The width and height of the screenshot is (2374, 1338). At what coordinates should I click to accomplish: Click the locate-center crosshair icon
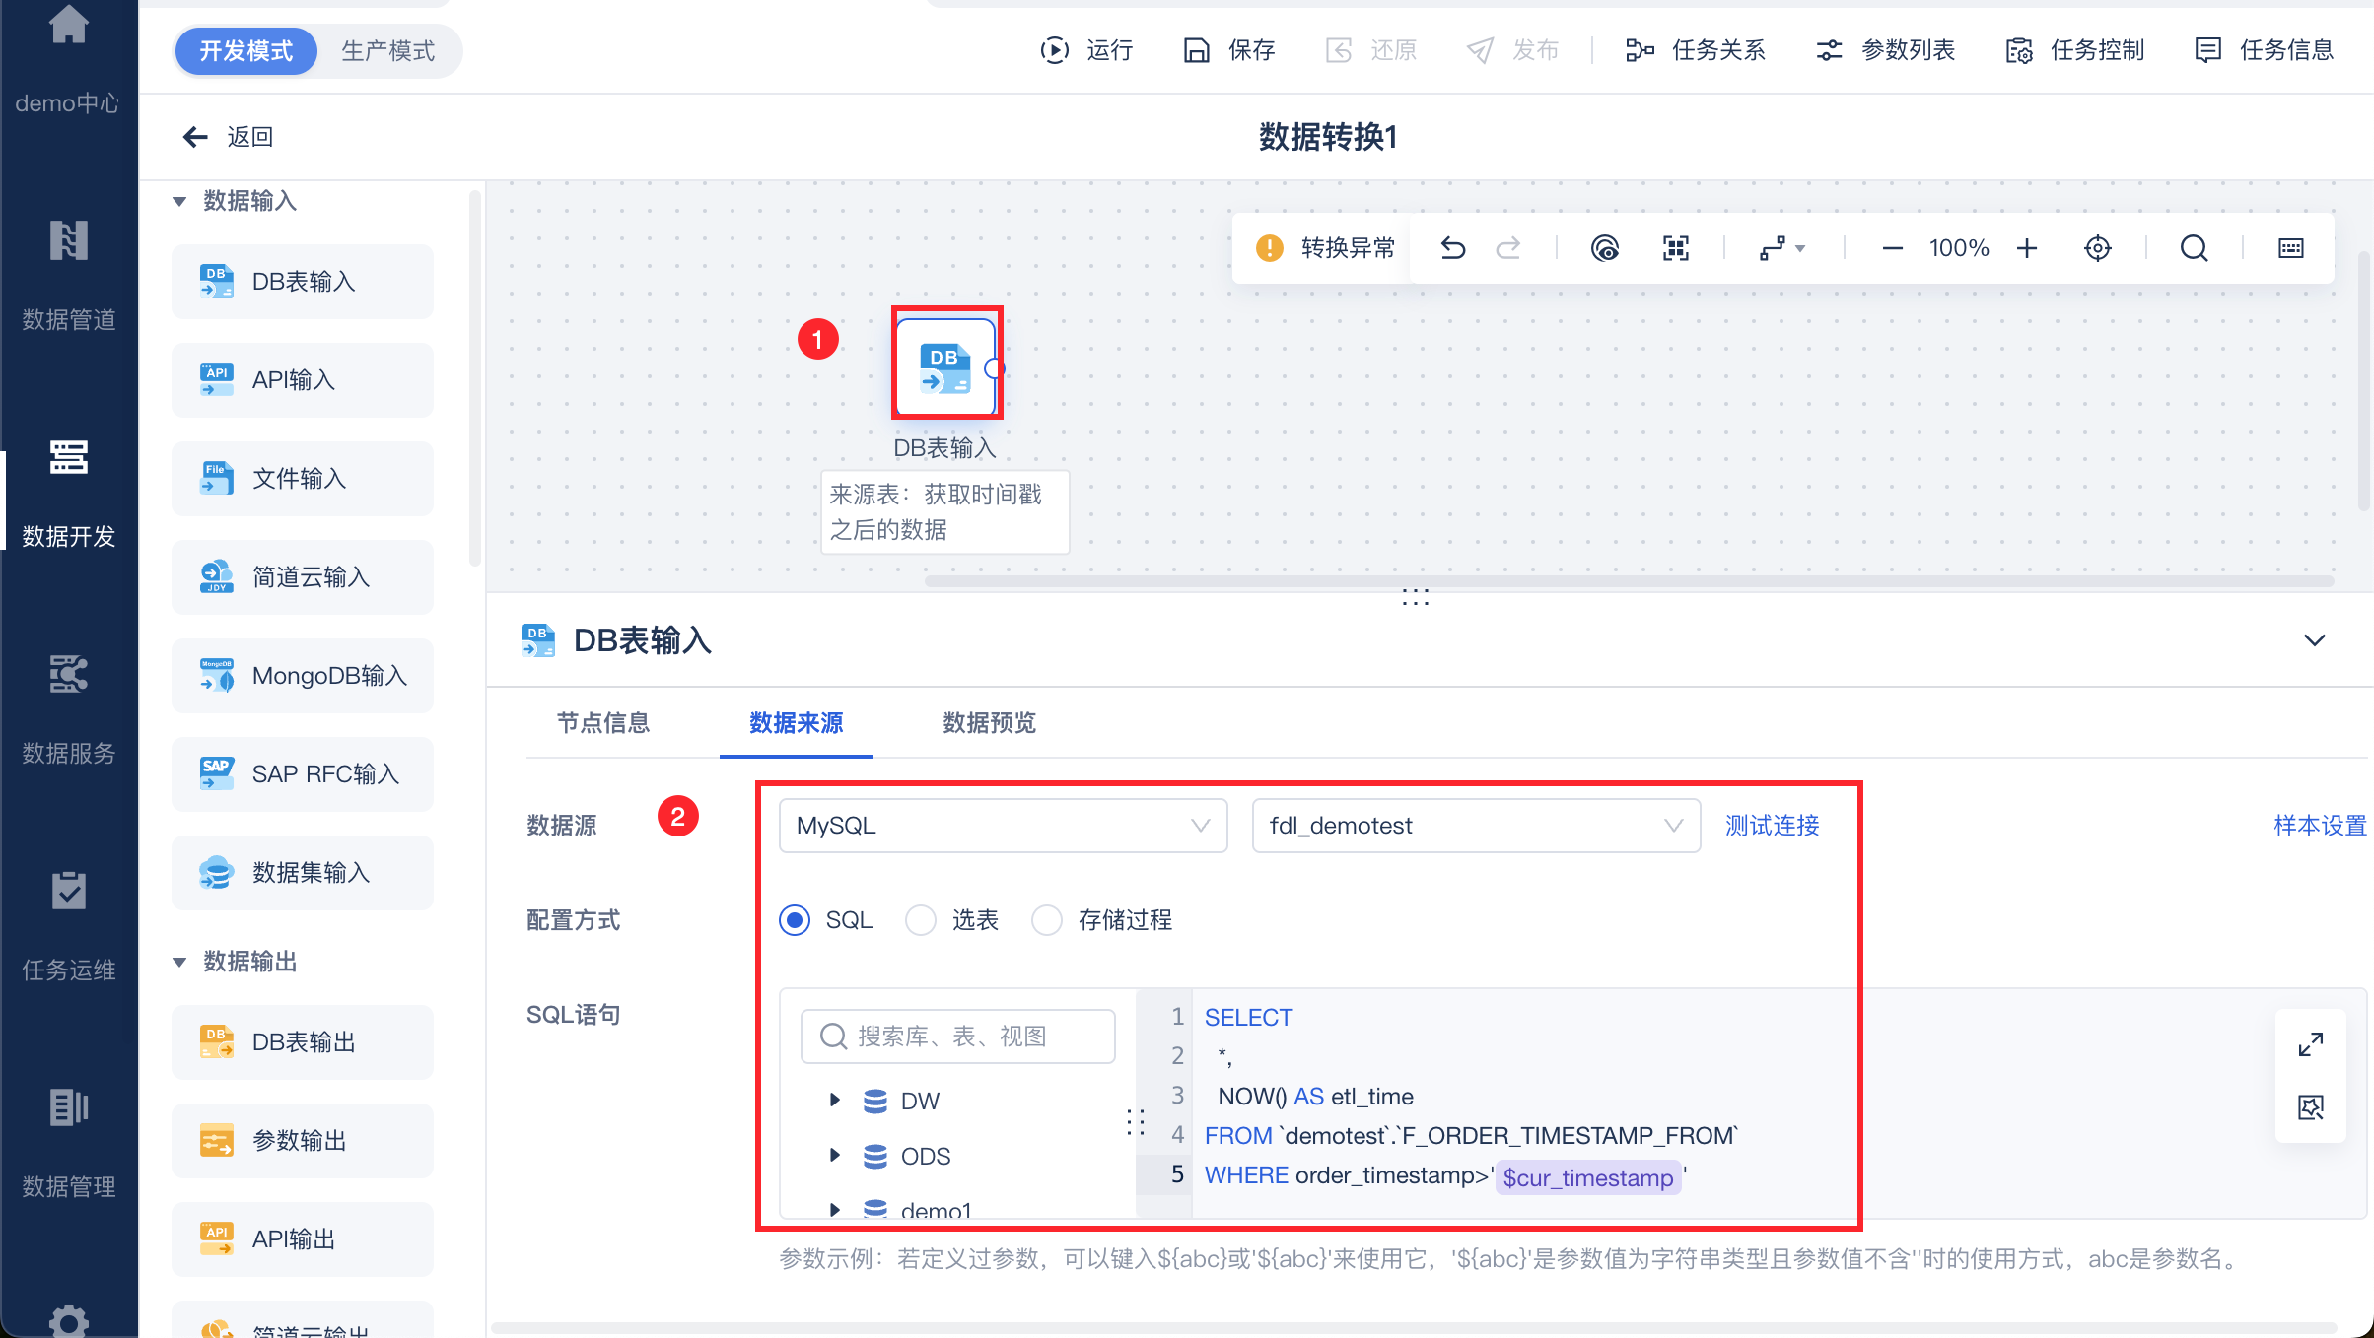(2098, 248)
